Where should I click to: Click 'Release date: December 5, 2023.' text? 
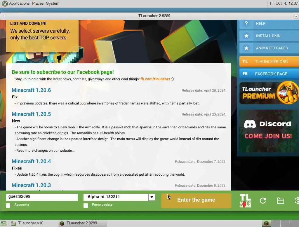(200, 186)
